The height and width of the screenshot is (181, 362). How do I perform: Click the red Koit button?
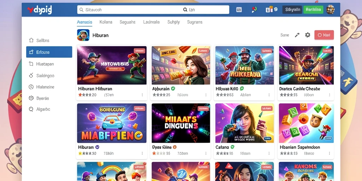324,35
